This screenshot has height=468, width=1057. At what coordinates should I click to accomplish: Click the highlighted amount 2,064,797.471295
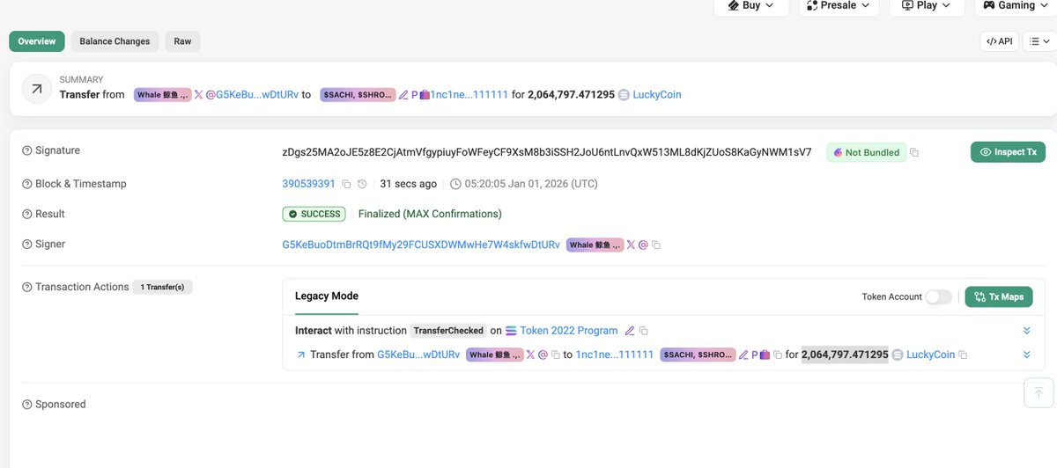tap(845, 355)
